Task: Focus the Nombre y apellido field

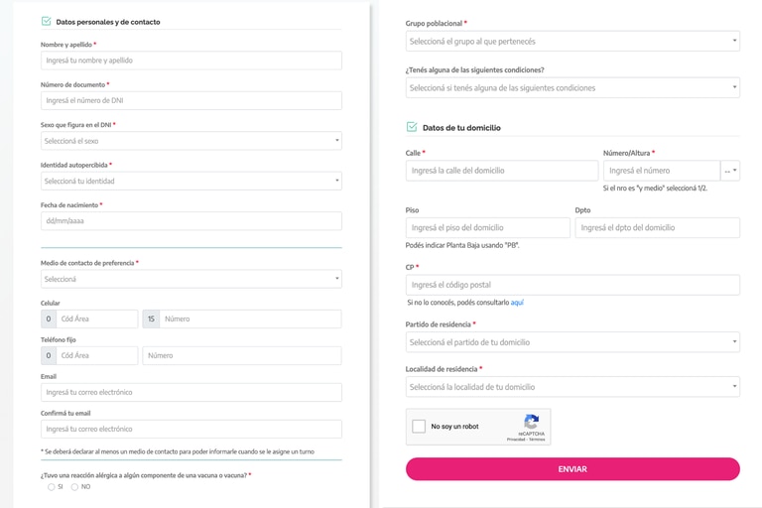Action: pos(190,61)
